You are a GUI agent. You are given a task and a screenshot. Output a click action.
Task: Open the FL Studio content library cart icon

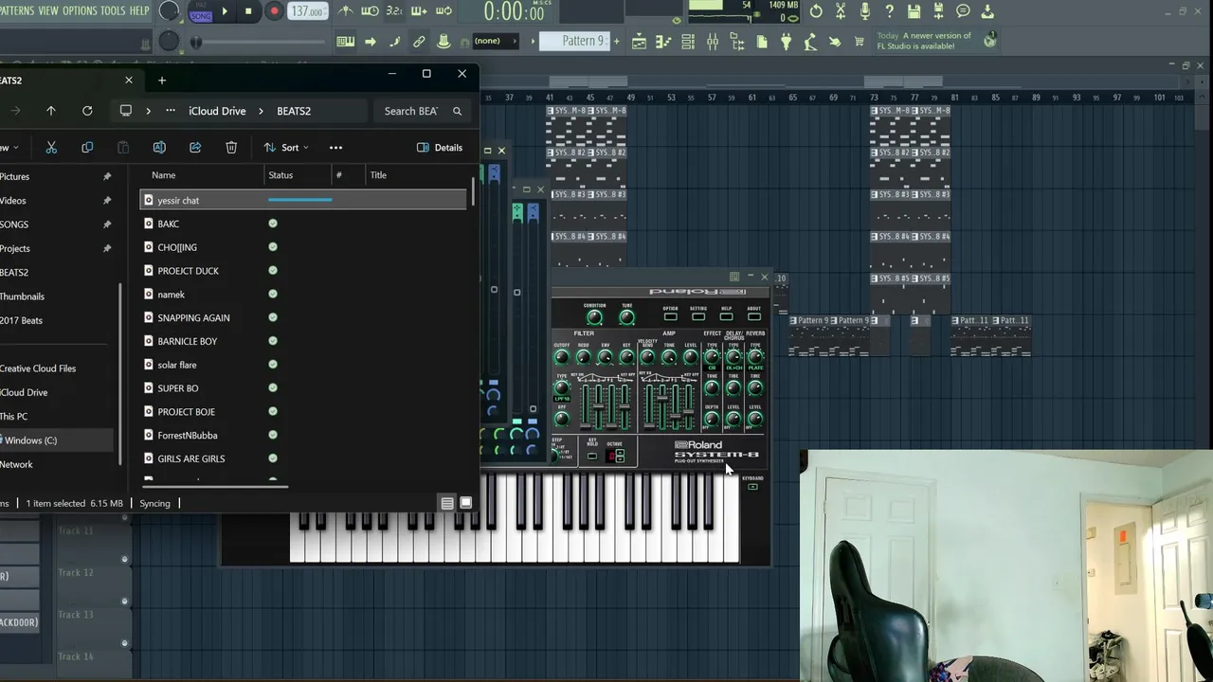(860, 41)
